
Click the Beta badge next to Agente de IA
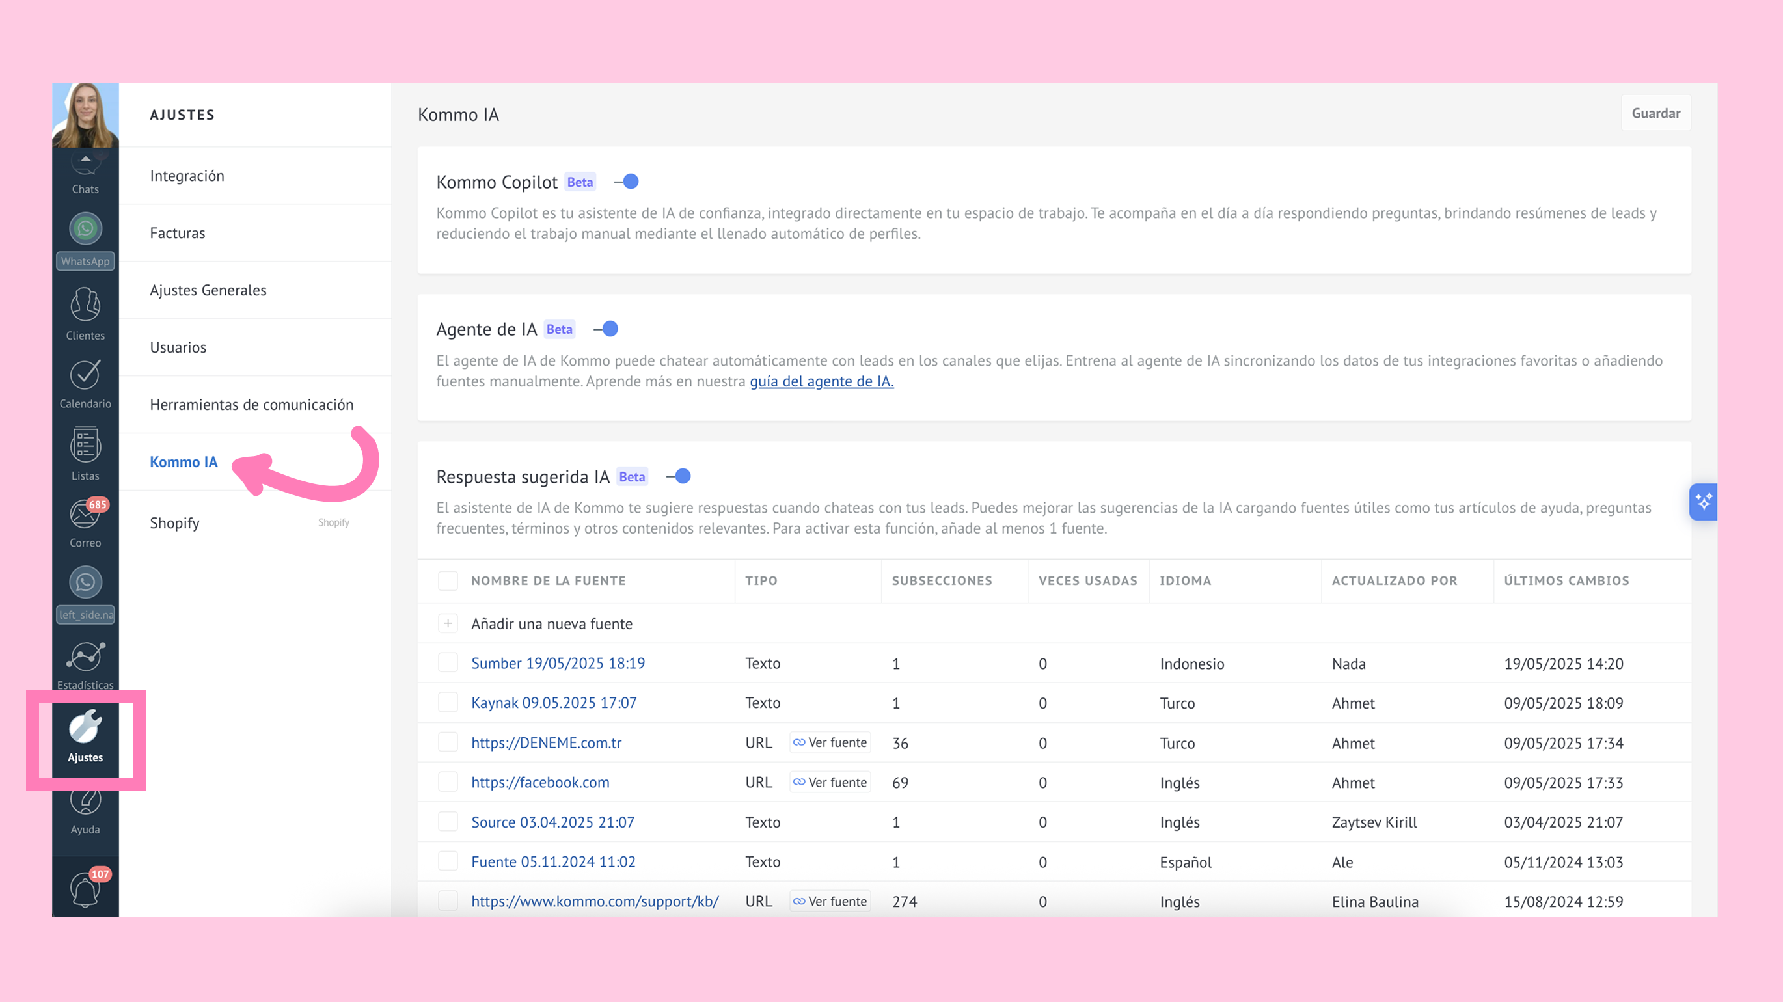559,329
